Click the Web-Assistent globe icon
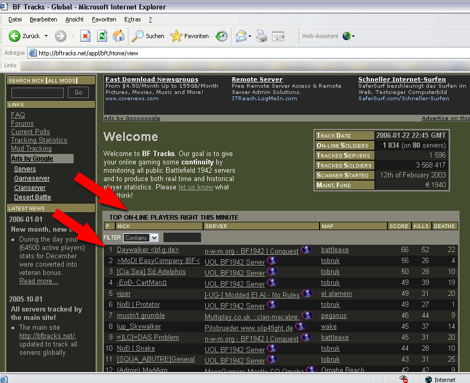 347,36
